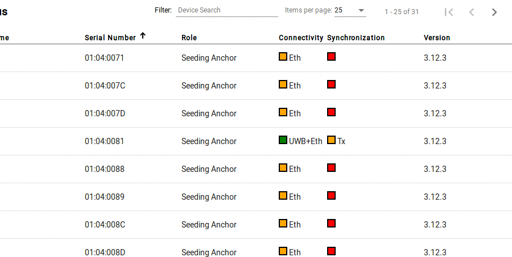Click the Serial Number sort arrow

coord(143,36)
